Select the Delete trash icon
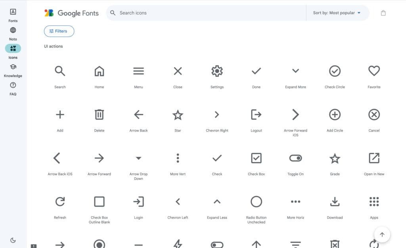This screenshot has height=248, width=406. [x=99, y=114]
